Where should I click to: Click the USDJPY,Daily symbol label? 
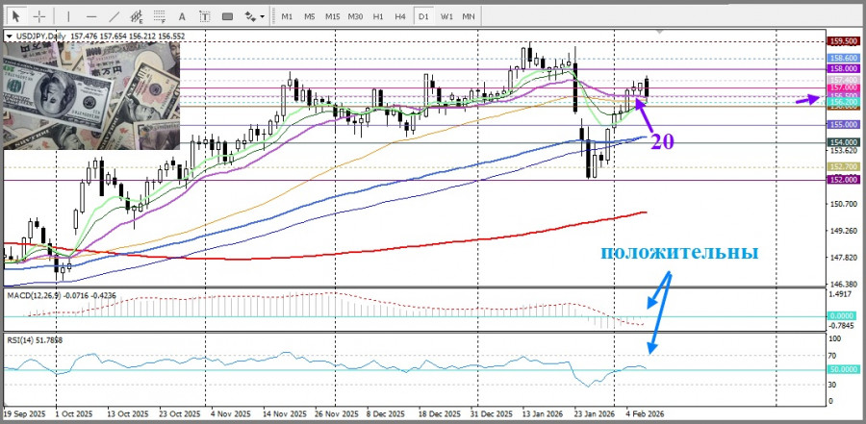pos(39,37)
